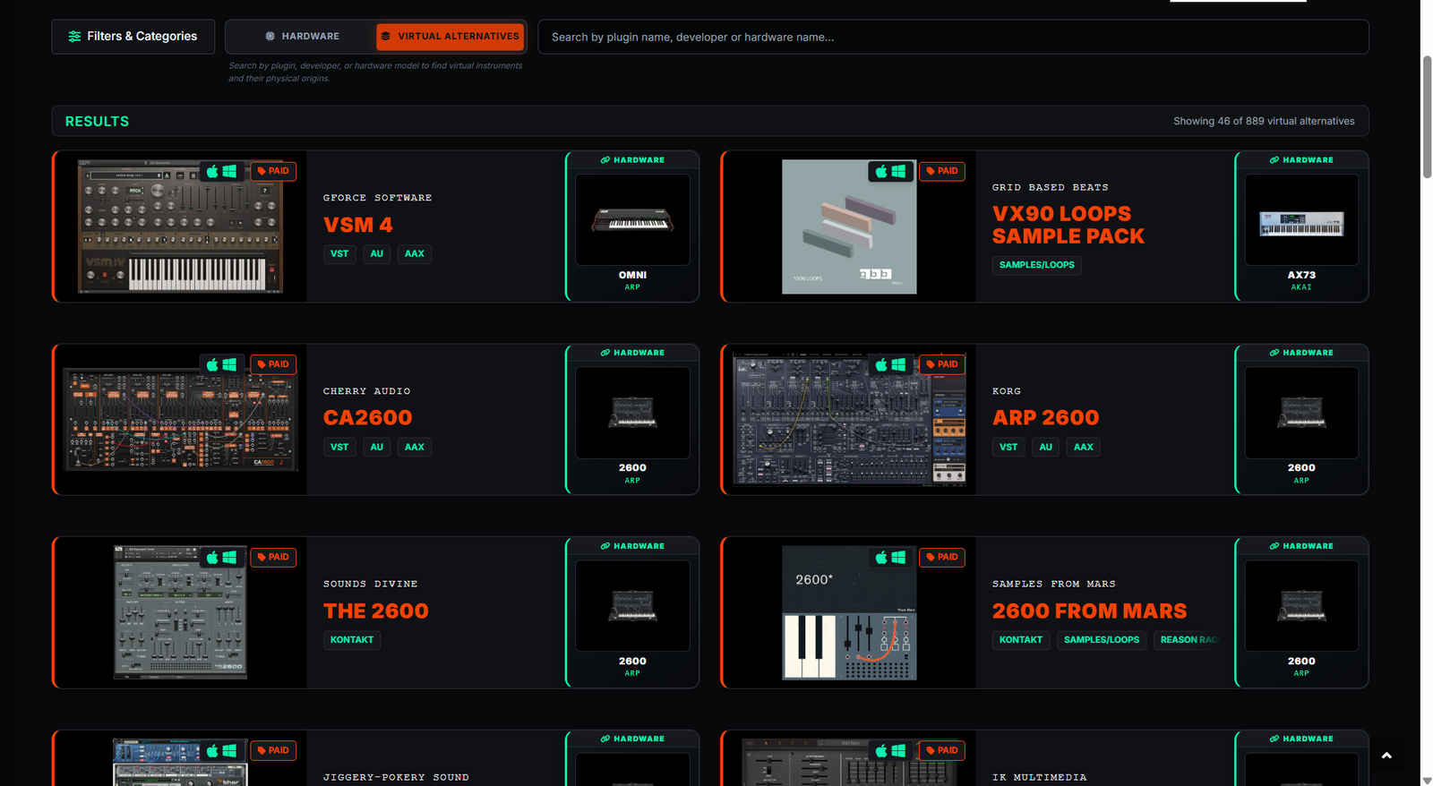Click the PAID tag on IK Multimedia card
1433x786 pixels.
[x=942, y=750]
